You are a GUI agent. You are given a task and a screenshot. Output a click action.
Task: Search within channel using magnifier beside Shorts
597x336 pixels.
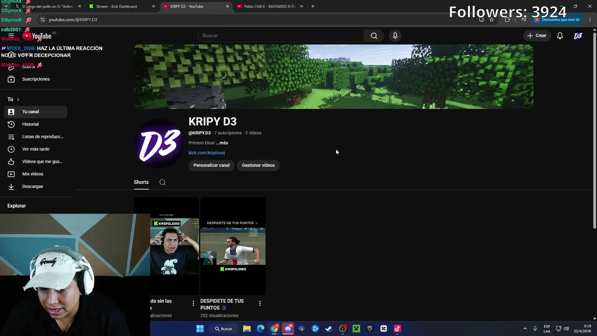(x=162, y=182)
